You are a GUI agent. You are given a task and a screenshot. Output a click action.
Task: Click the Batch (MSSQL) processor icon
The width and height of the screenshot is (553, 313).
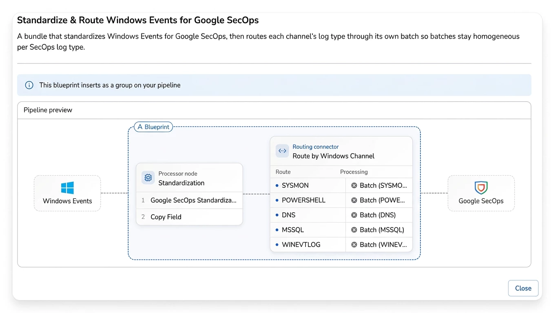(x=354, y=230)
